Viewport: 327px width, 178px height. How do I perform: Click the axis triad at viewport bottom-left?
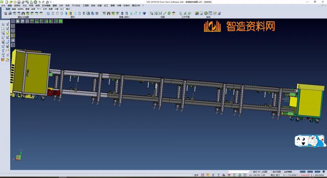tap(18, 157)
